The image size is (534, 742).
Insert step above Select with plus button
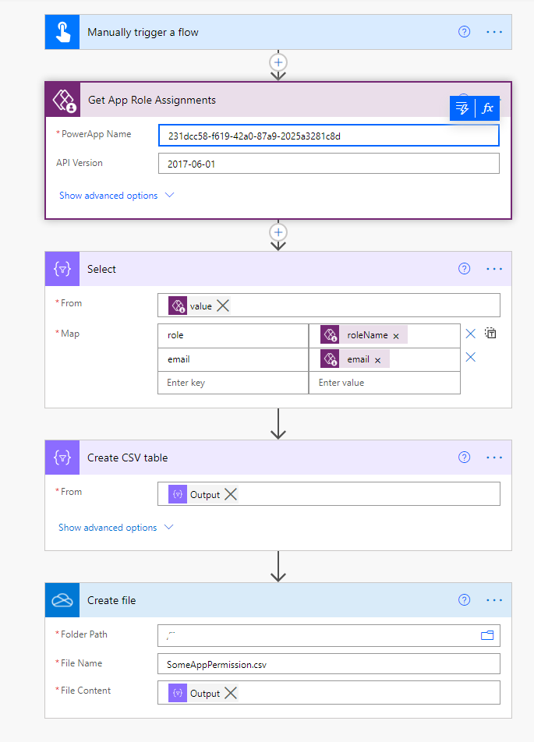(x=278, y=232)
